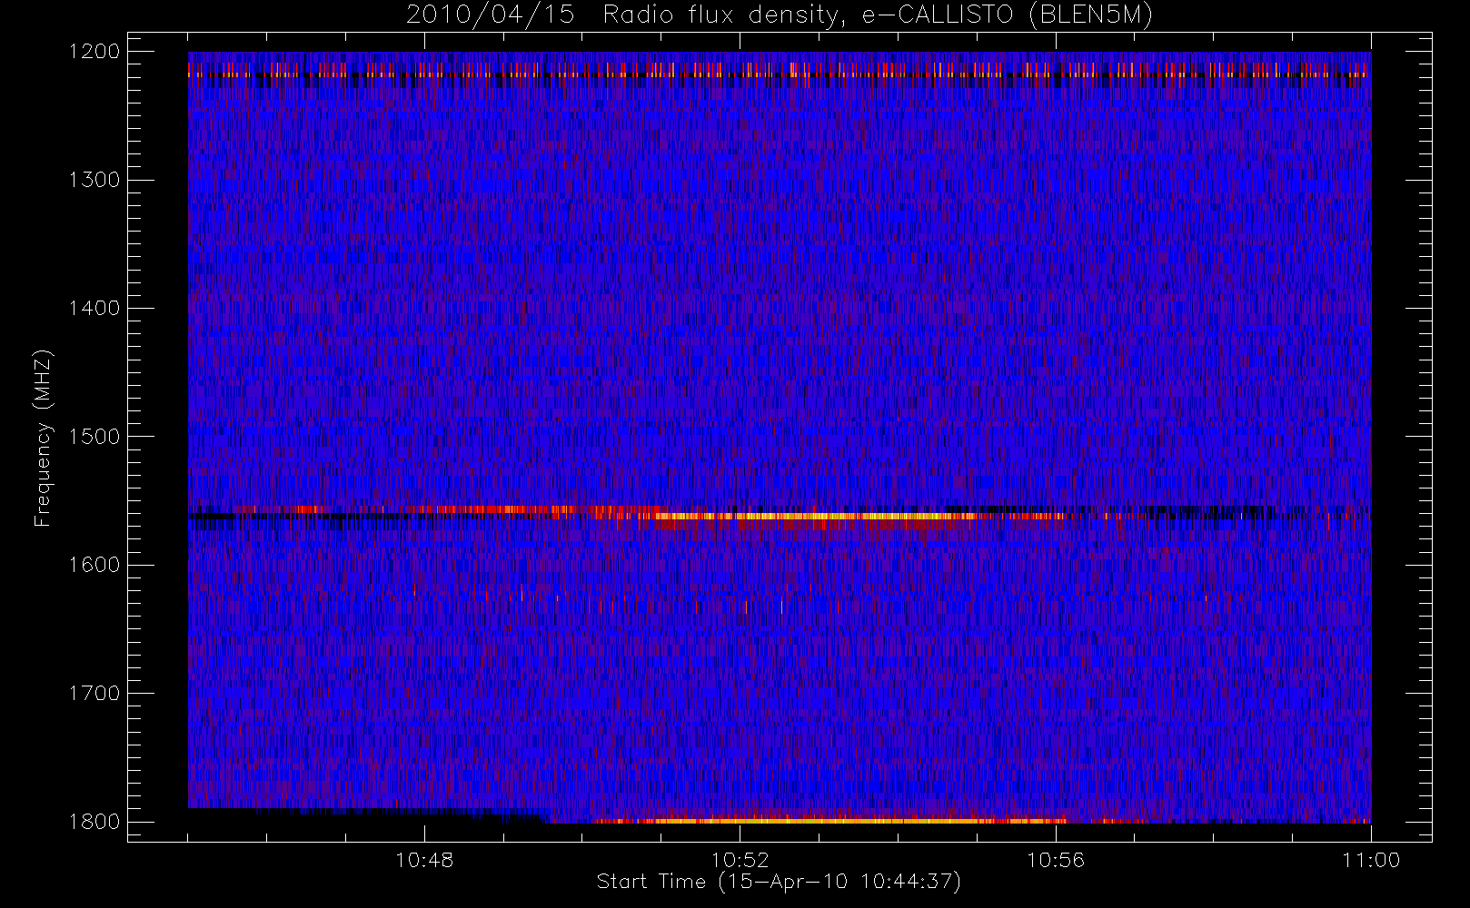Screen dimensions: 1470x908
Task: Click the "Start Time (15-Apr-10 10:44:37)" label
Action: (779, 882)
